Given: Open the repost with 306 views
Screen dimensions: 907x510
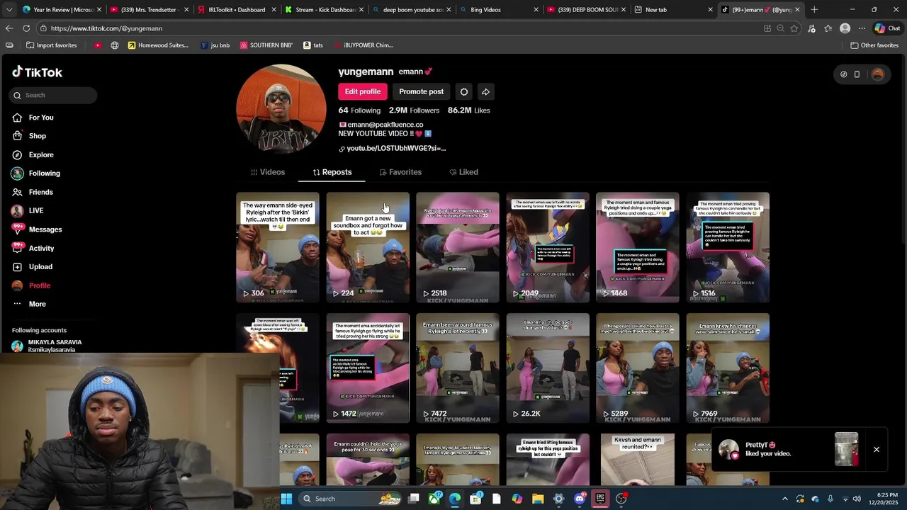Looking at the screenshot, I should click(x=278, y=247).
